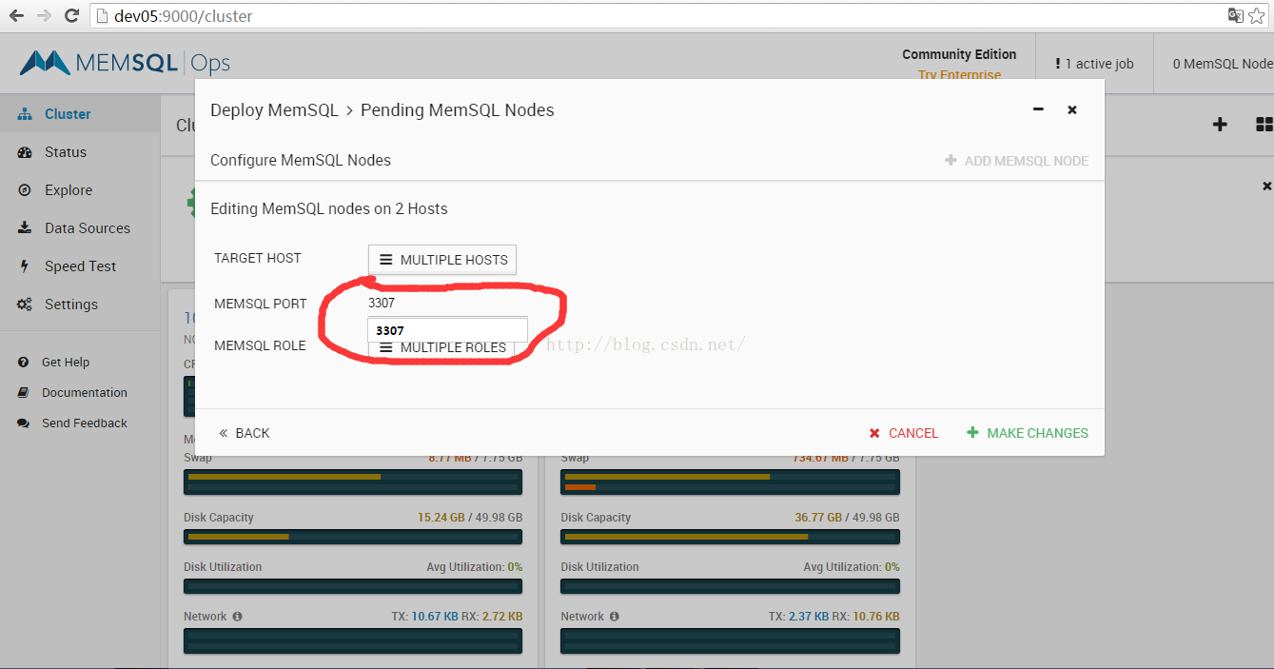
Task: Dismiss the banner with the x icon
Action: tap(1266, 186)
